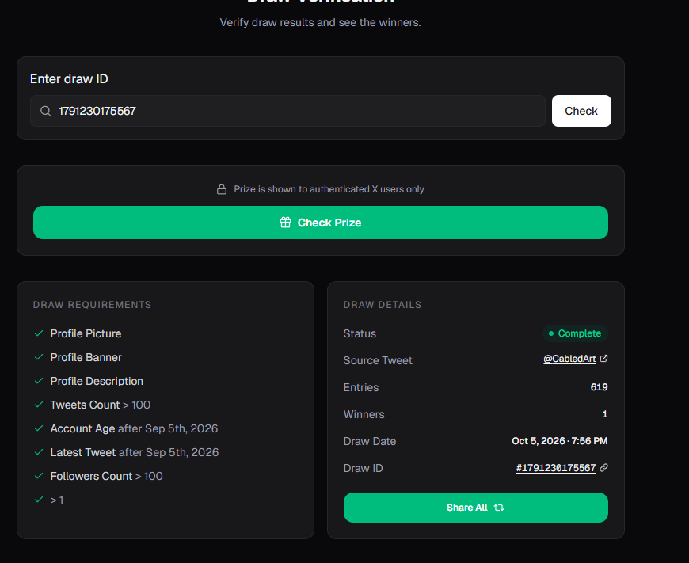Click the checkmark next to Latest Tweet
The height and width of the screenshot is (563, 689).
[x=39, y=452]
